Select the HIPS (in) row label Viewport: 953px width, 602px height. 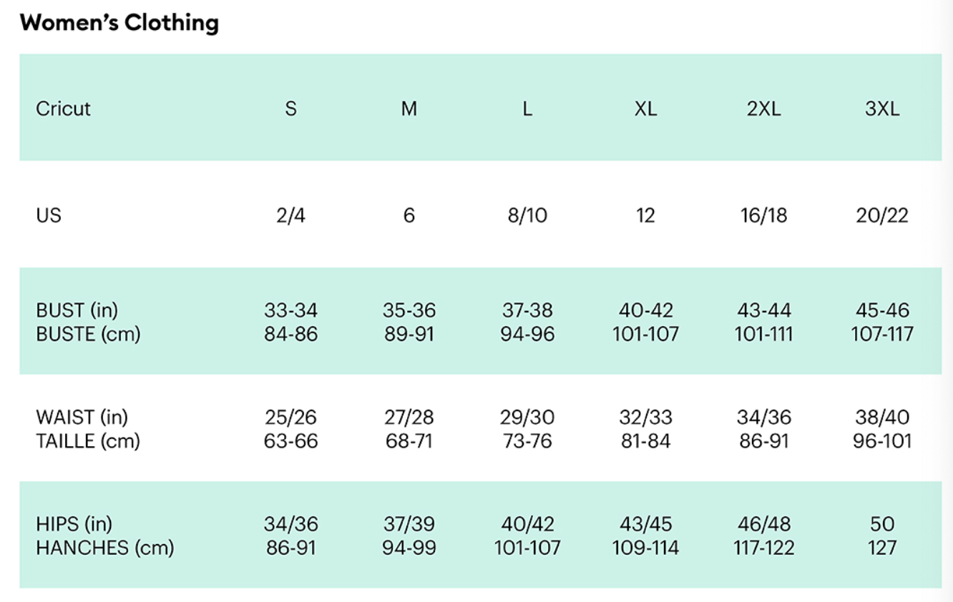point(74,524)
